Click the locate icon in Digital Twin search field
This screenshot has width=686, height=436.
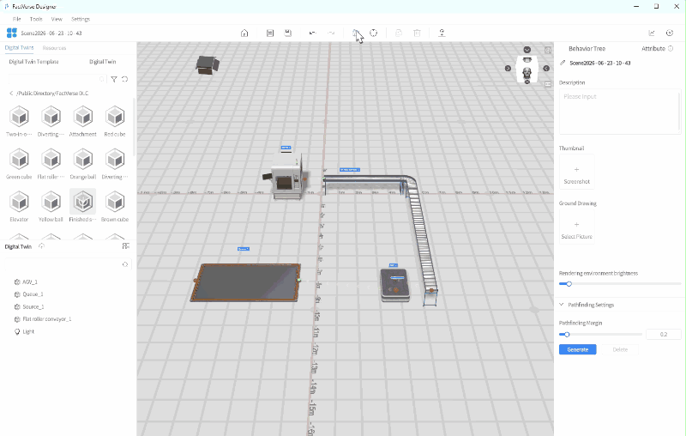click(x=125, y=264)
